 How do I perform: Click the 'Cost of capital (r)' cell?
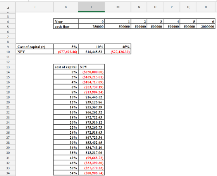point(34,47)
